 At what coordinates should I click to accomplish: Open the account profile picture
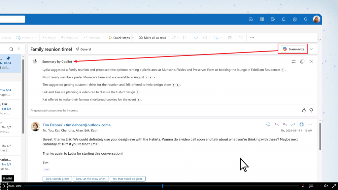point(317,19)
